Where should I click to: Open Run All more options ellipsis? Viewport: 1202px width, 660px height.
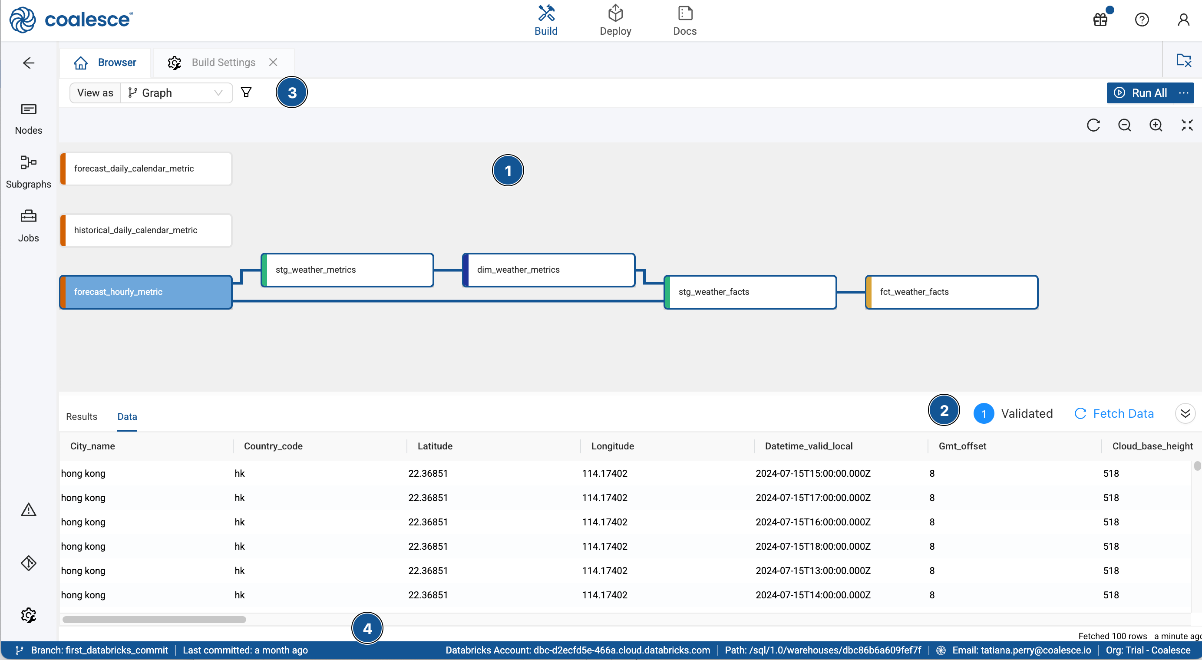pos(1183,93)
